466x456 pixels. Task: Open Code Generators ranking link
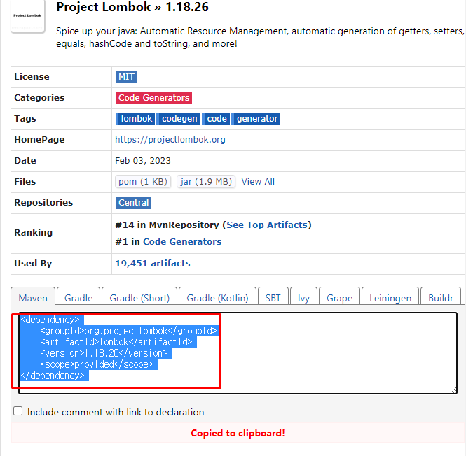click(182, 241)
